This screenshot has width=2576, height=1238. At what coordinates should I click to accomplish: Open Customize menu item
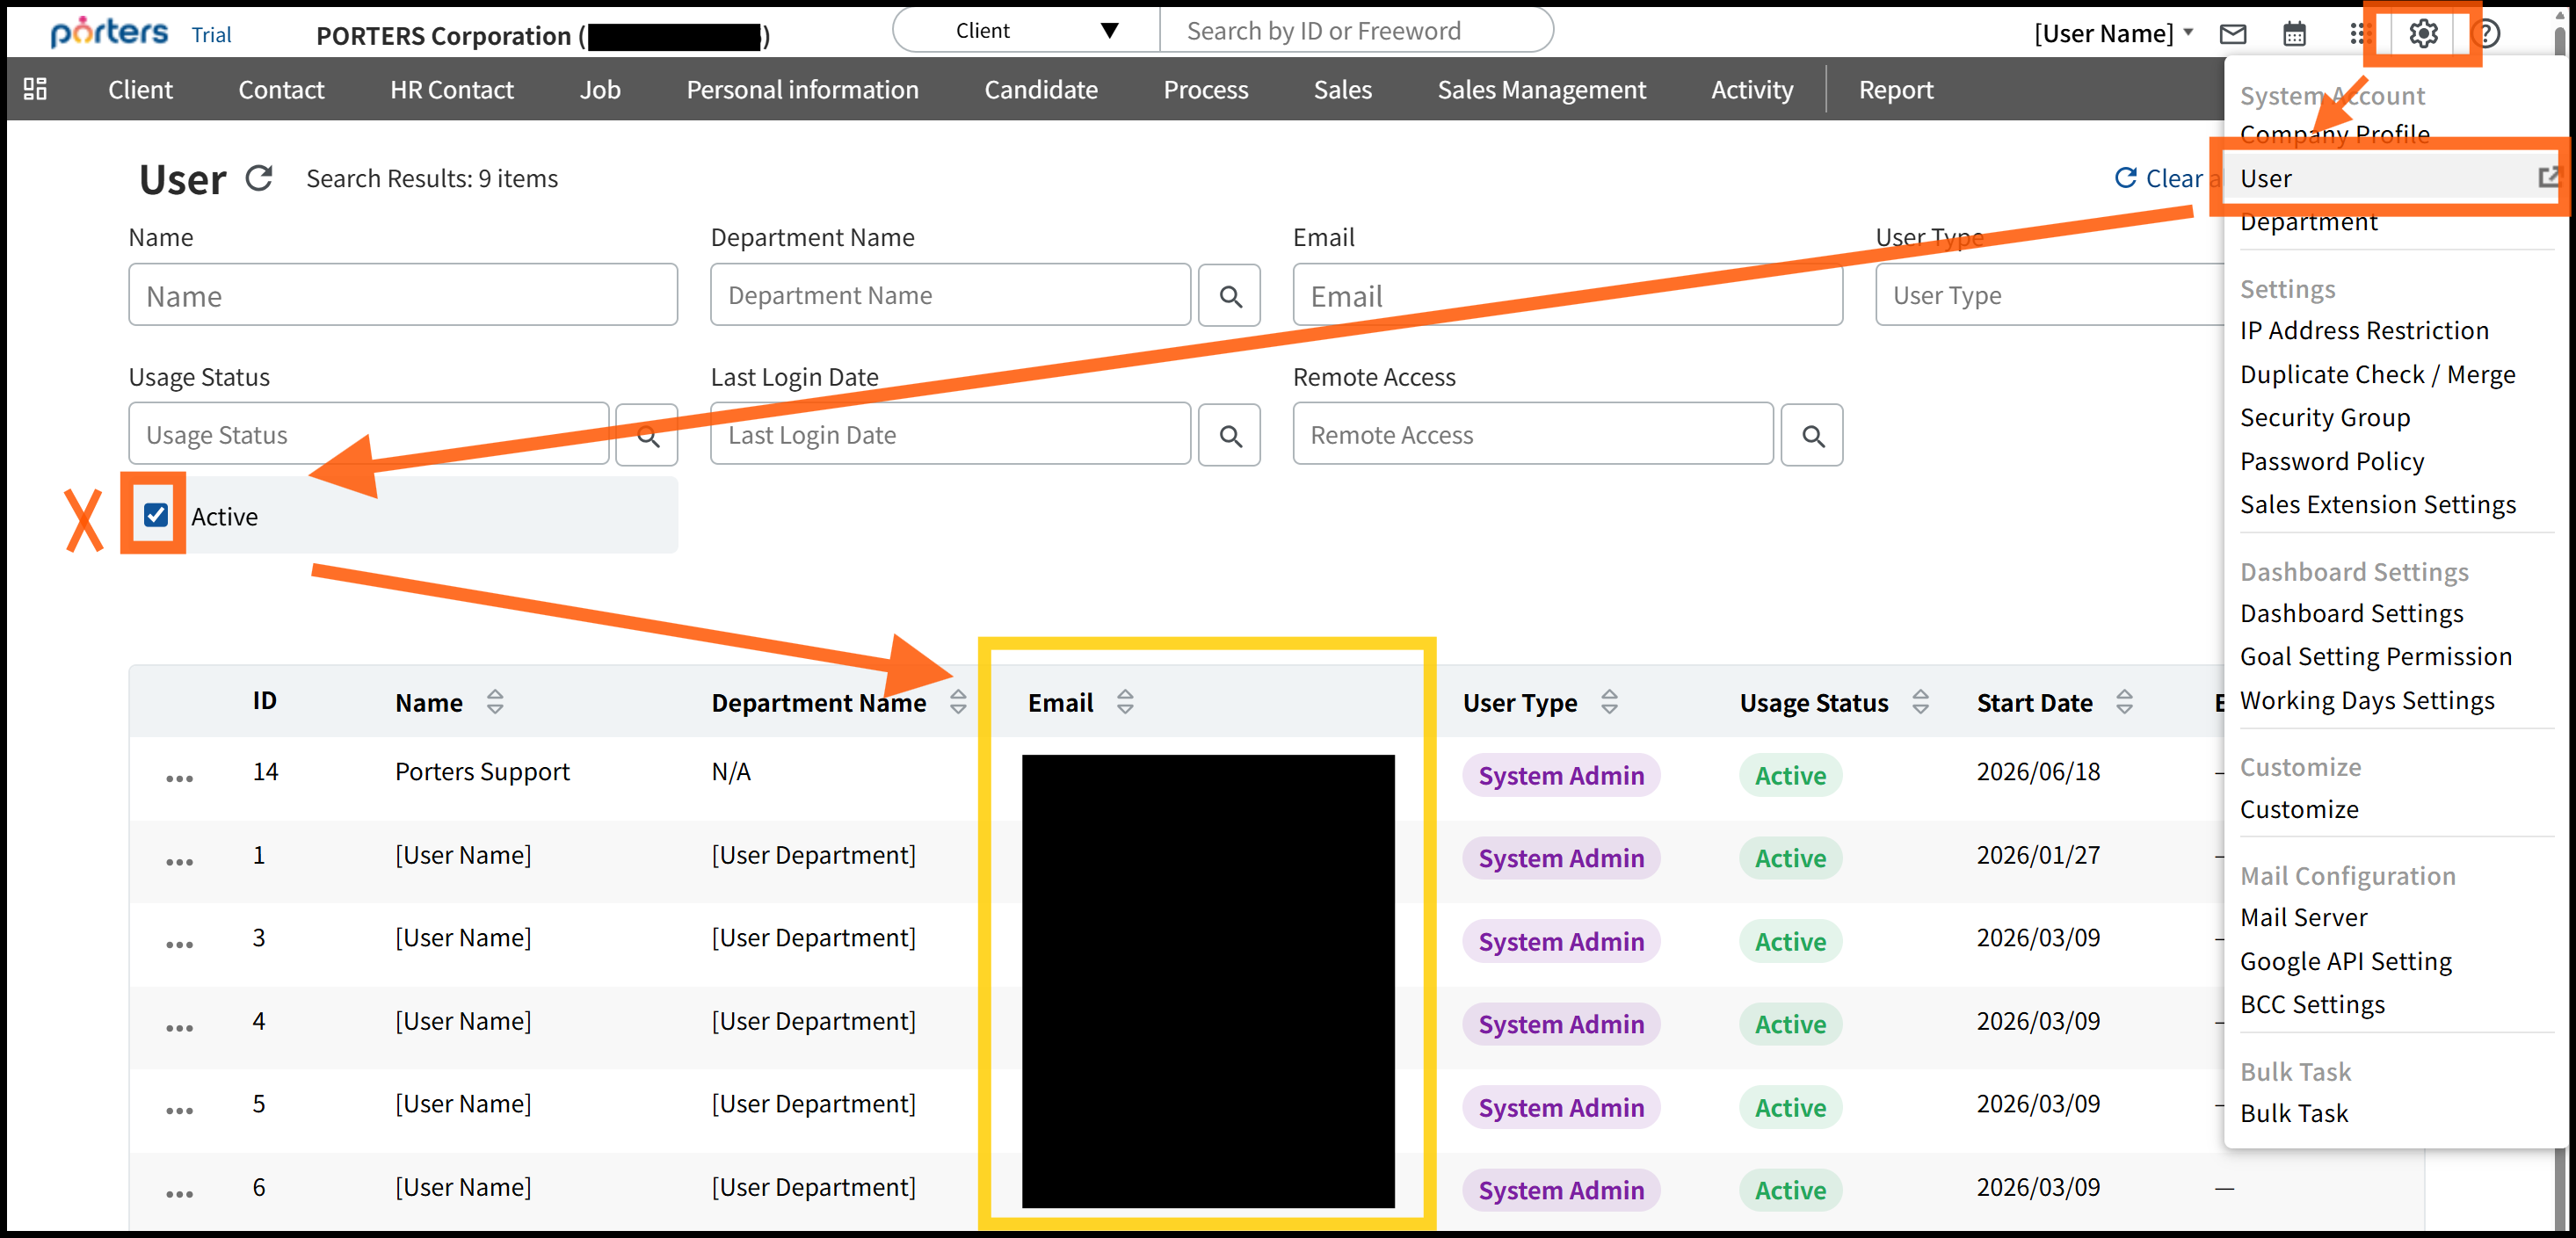point(2299,809)
